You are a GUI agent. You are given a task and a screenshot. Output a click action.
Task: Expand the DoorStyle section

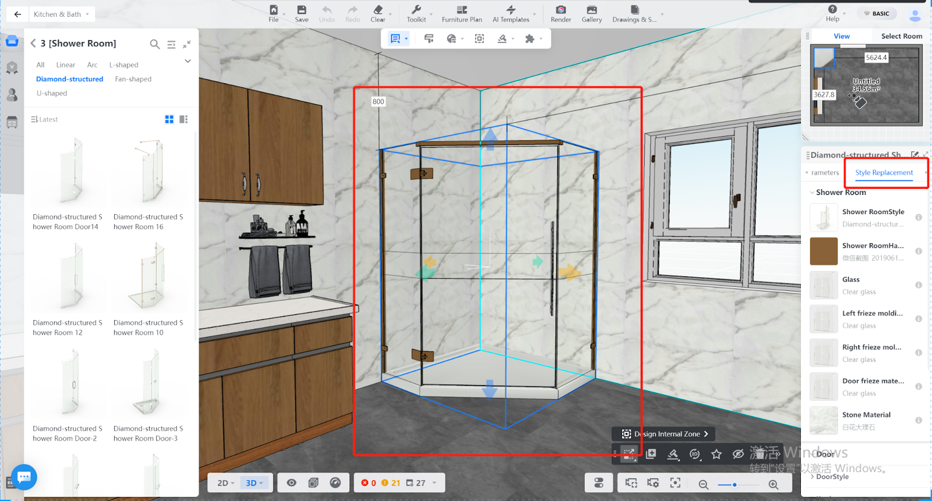(832, 477)
